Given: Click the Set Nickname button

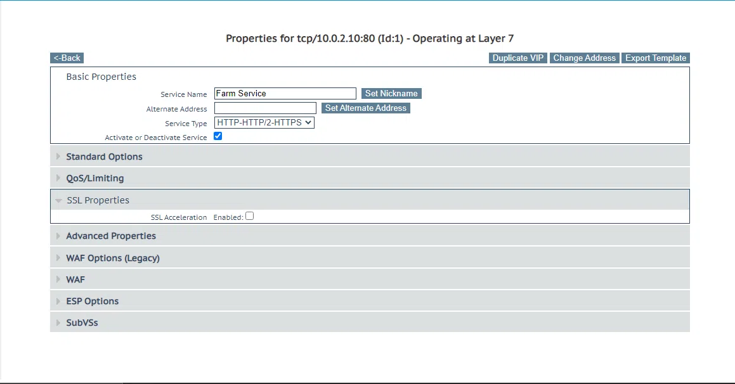Looking at the screenshot, I should click(x=391, y=93).
